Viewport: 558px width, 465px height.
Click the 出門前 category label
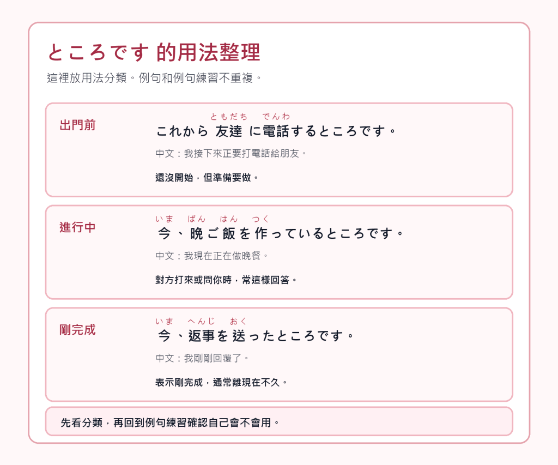click(x=77, y=125)
